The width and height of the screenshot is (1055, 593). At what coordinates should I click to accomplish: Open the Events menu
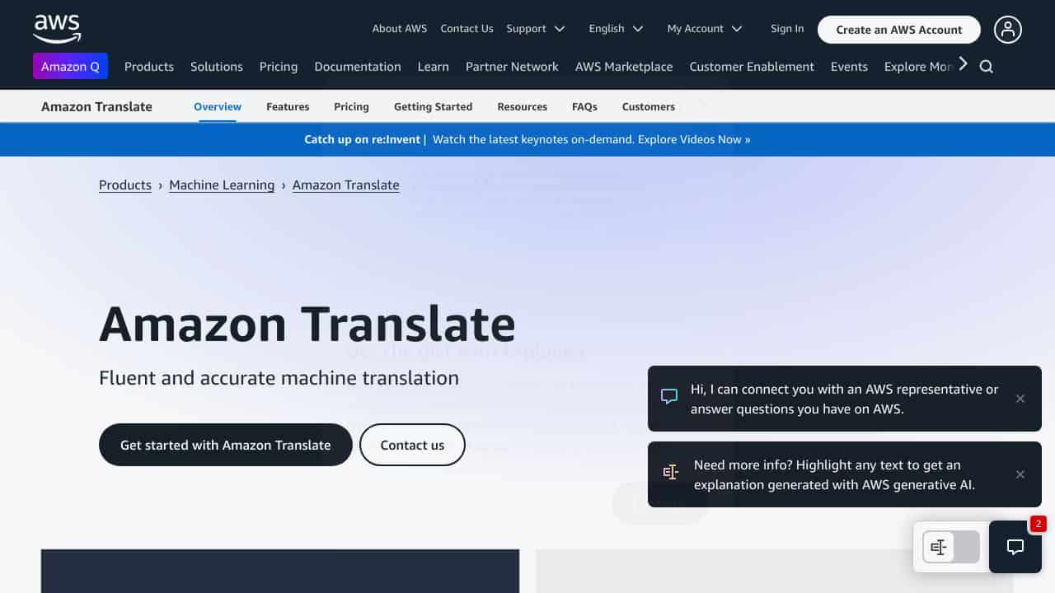point(849,67)
